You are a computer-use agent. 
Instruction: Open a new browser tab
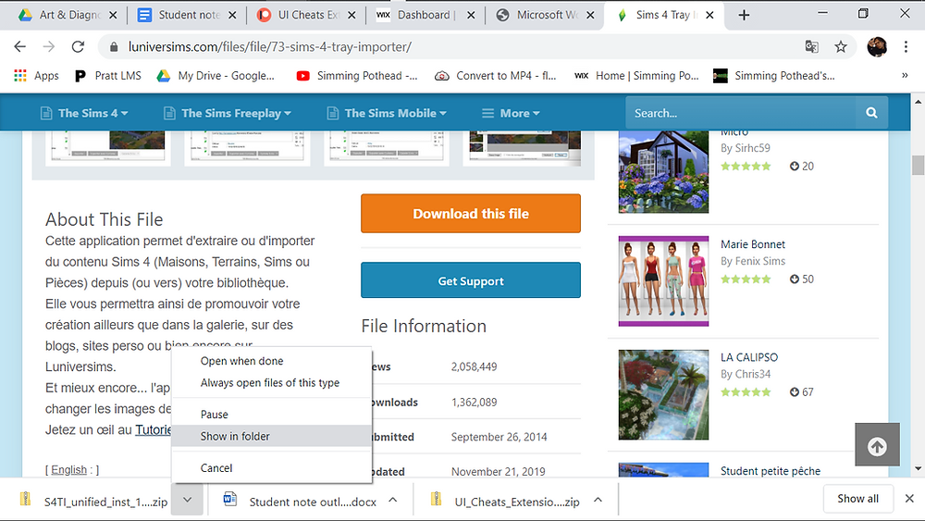pyautogui.click(x=744, y=16)
